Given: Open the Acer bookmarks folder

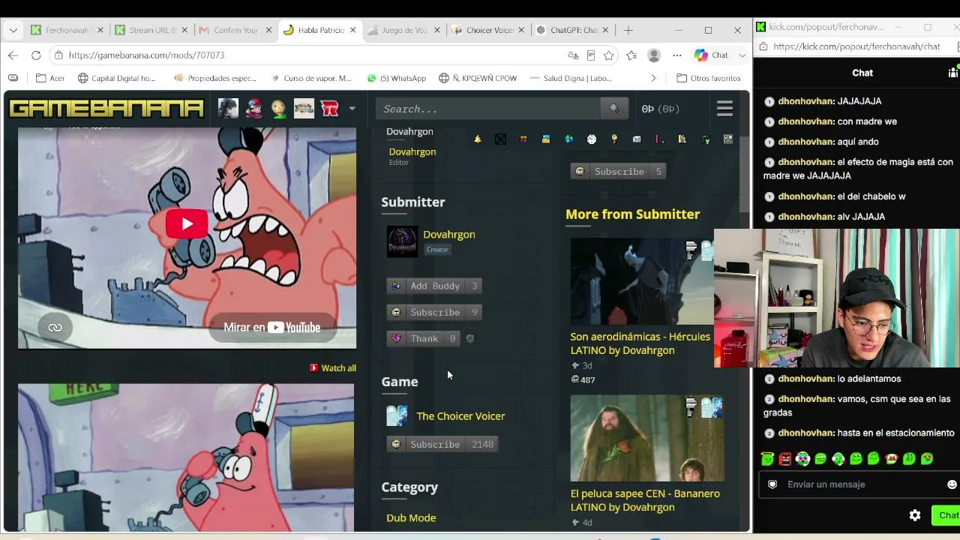Looking at the screenshot, I should point(50,78).
